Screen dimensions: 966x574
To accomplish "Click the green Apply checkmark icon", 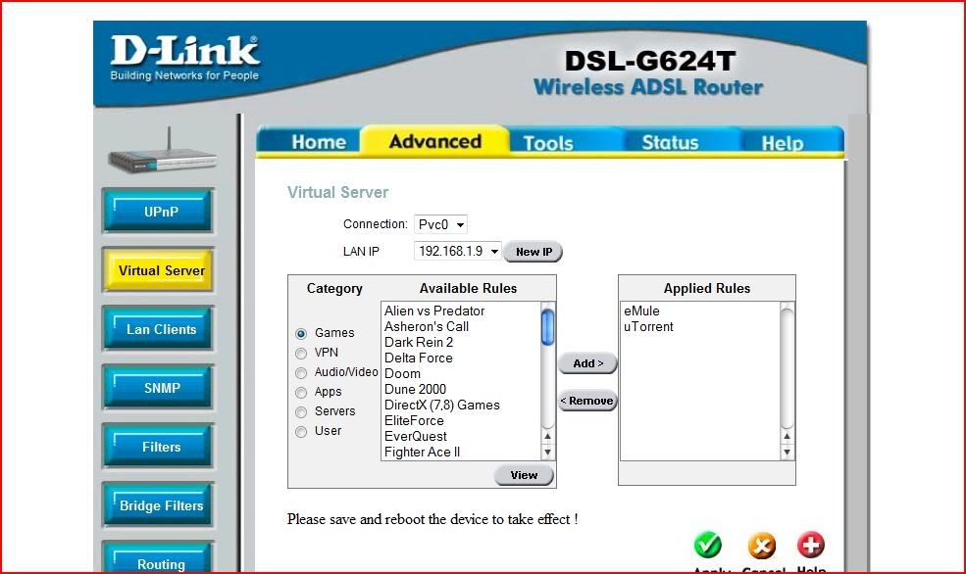I will pos(707,545).
